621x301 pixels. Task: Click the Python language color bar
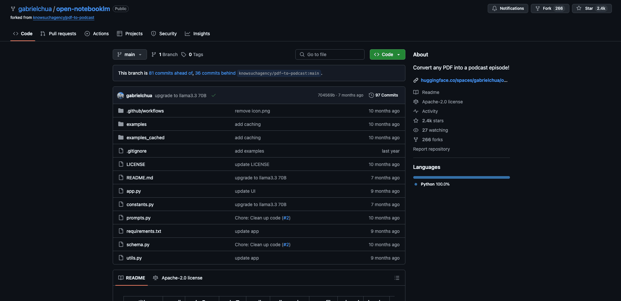coord(461,177)
